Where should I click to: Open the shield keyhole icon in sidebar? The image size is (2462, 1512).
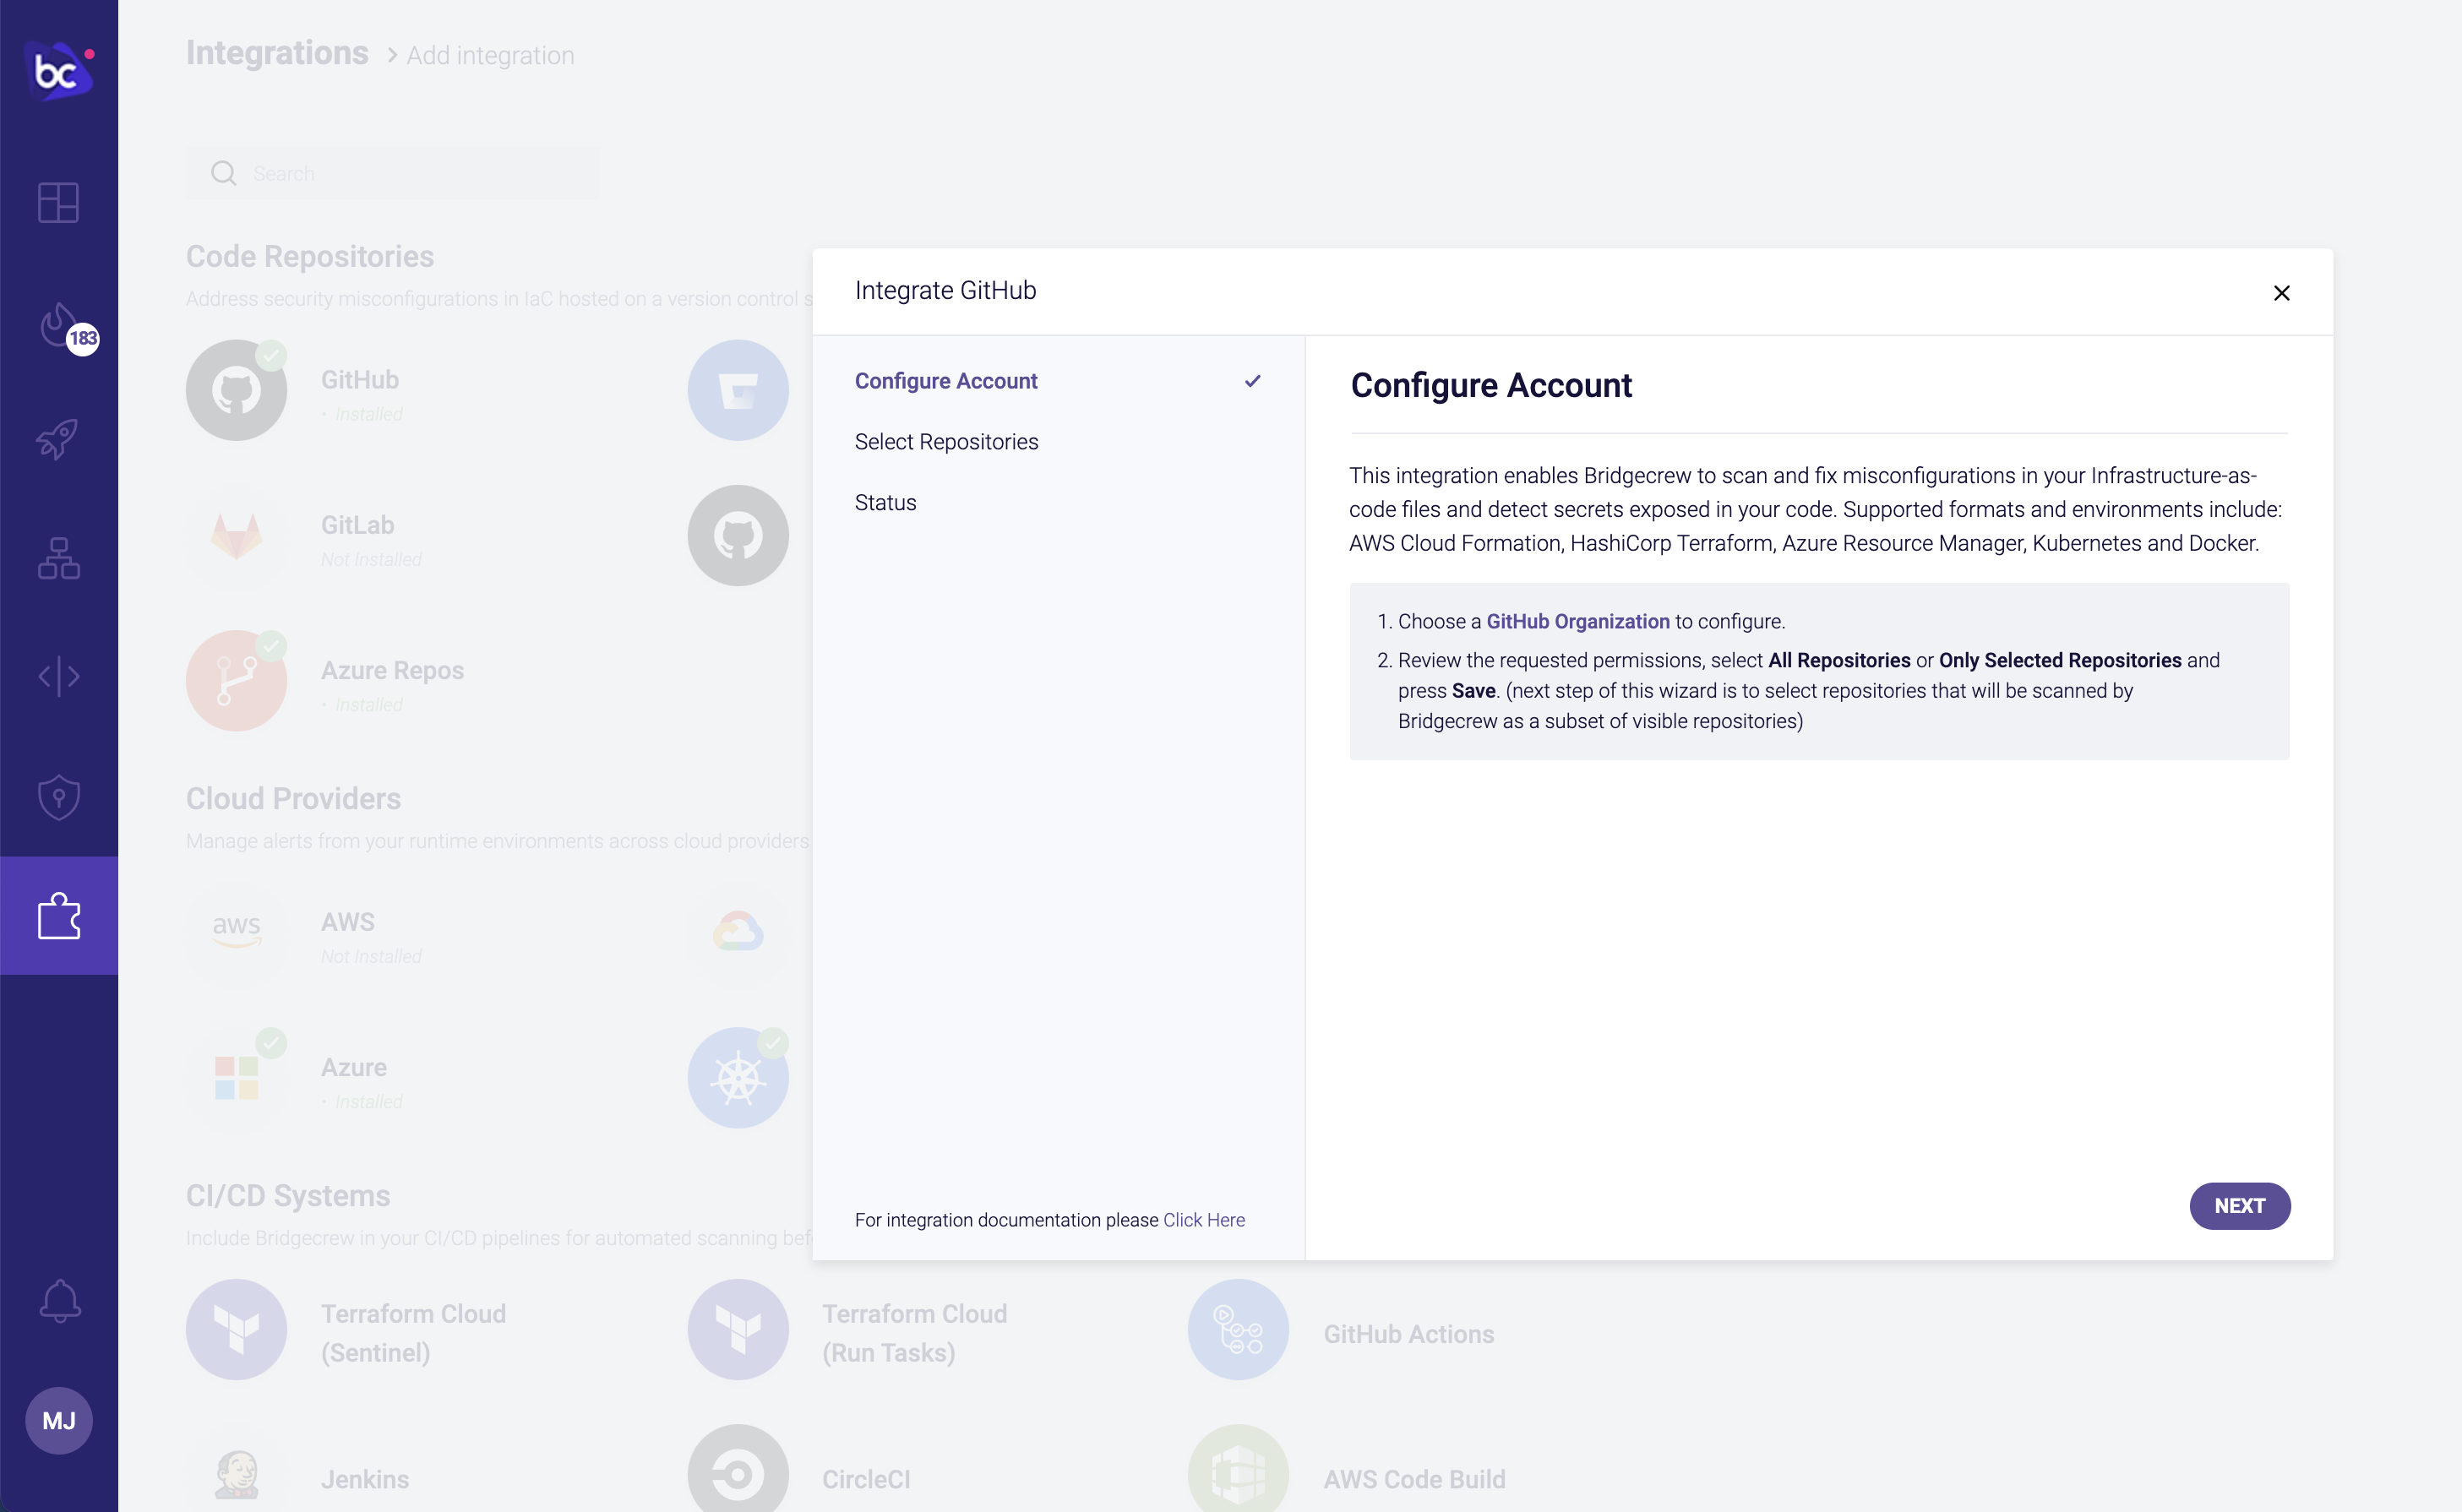[59, 797]
